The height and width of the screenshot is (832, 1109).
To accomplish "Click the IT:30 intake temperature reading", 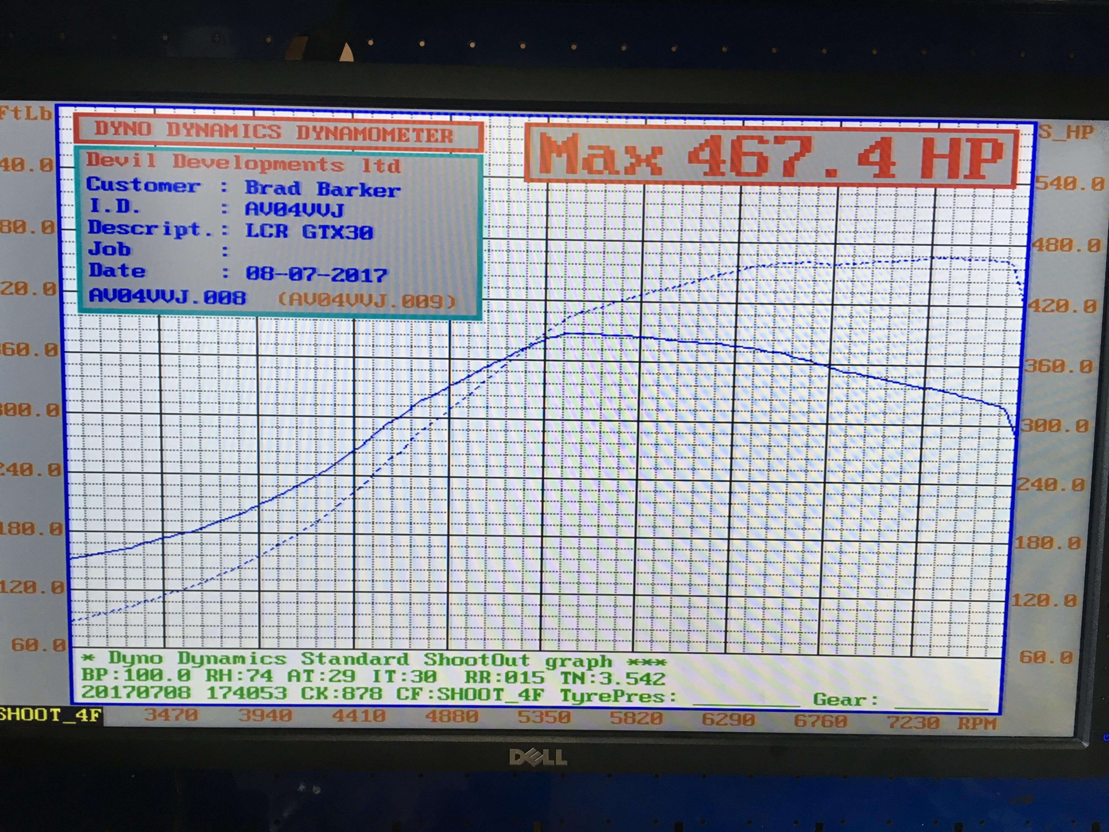I will pos(404,677).
